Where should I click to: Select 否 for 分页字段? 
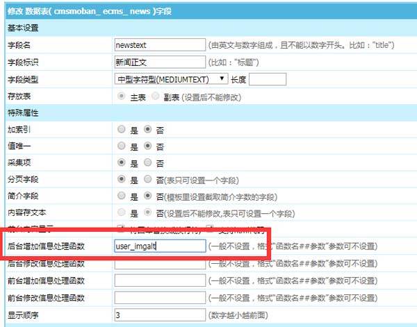click(147, 179)
